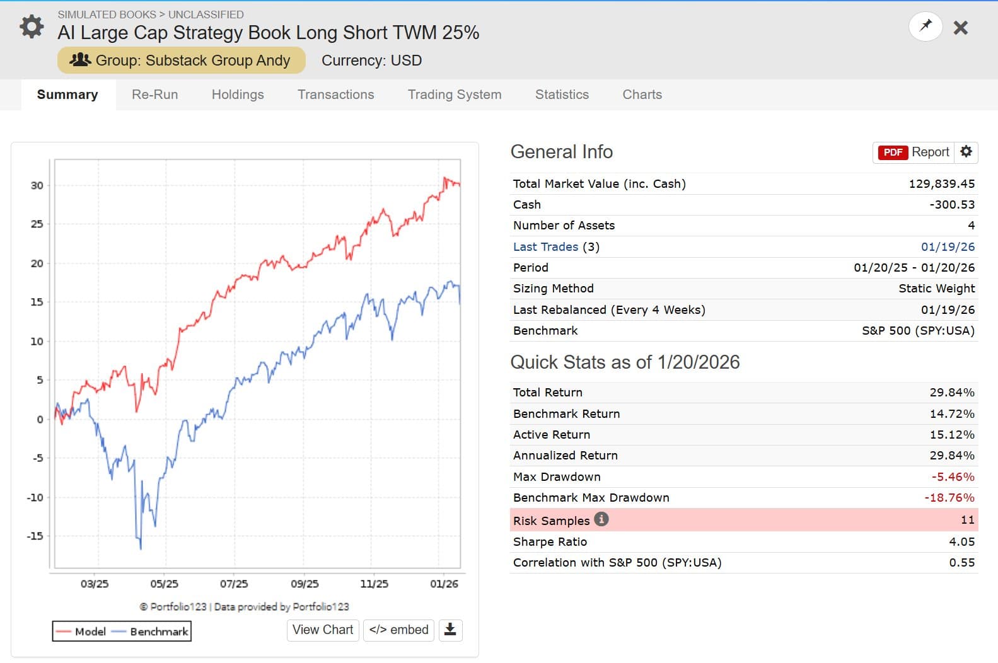Toggle the Model series in chart legend

pos(81,631)
